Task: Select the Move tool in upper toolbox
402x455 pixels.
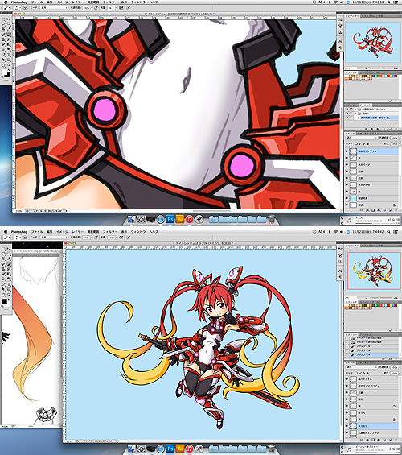Action: click(9, 20)
